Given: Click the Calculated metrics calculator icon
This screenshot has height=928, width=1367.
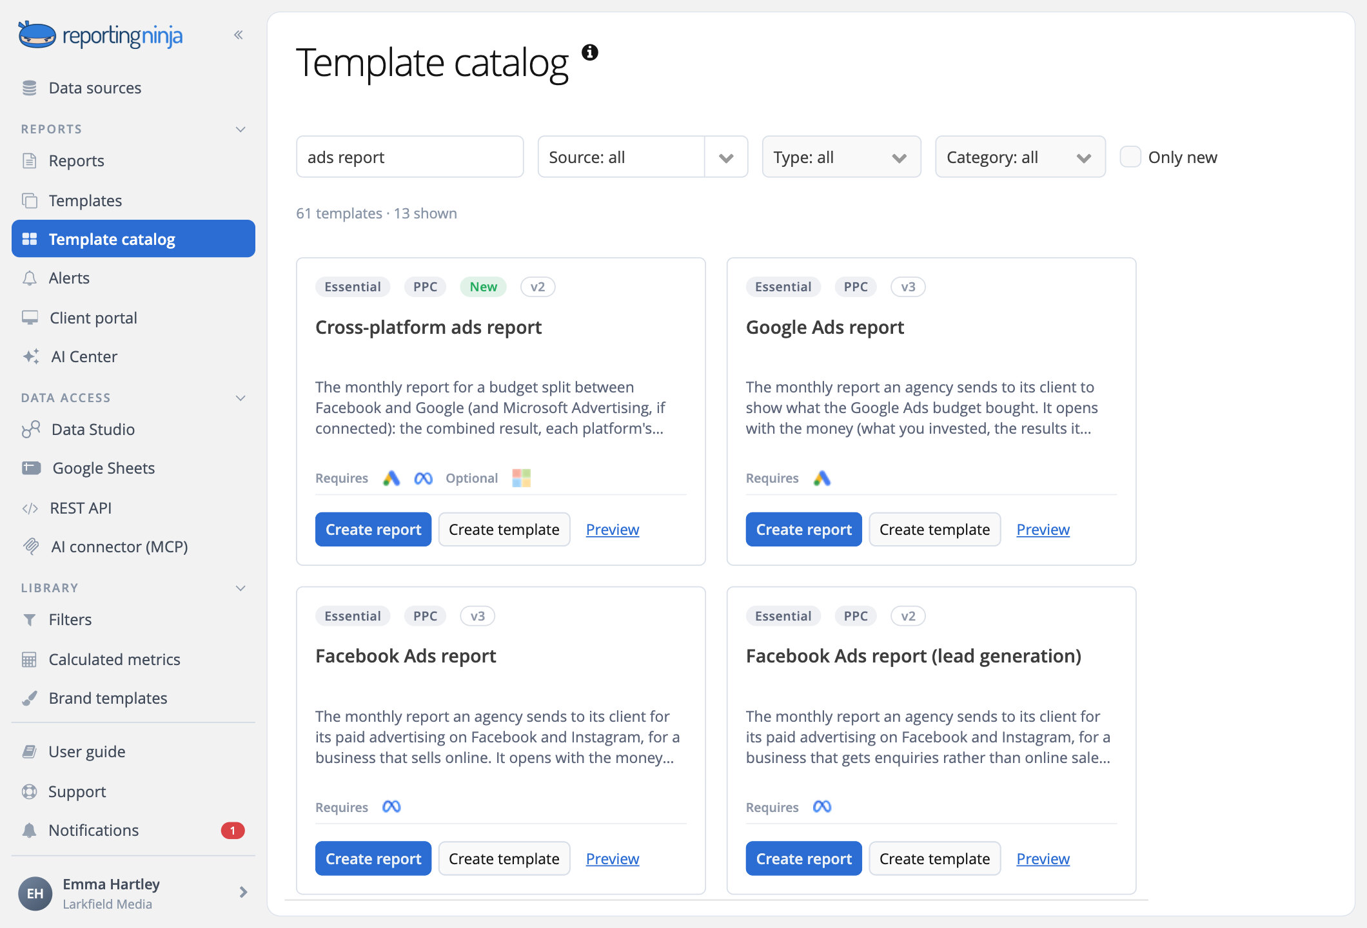Looking at the screenshot, I should pos(30,659).
